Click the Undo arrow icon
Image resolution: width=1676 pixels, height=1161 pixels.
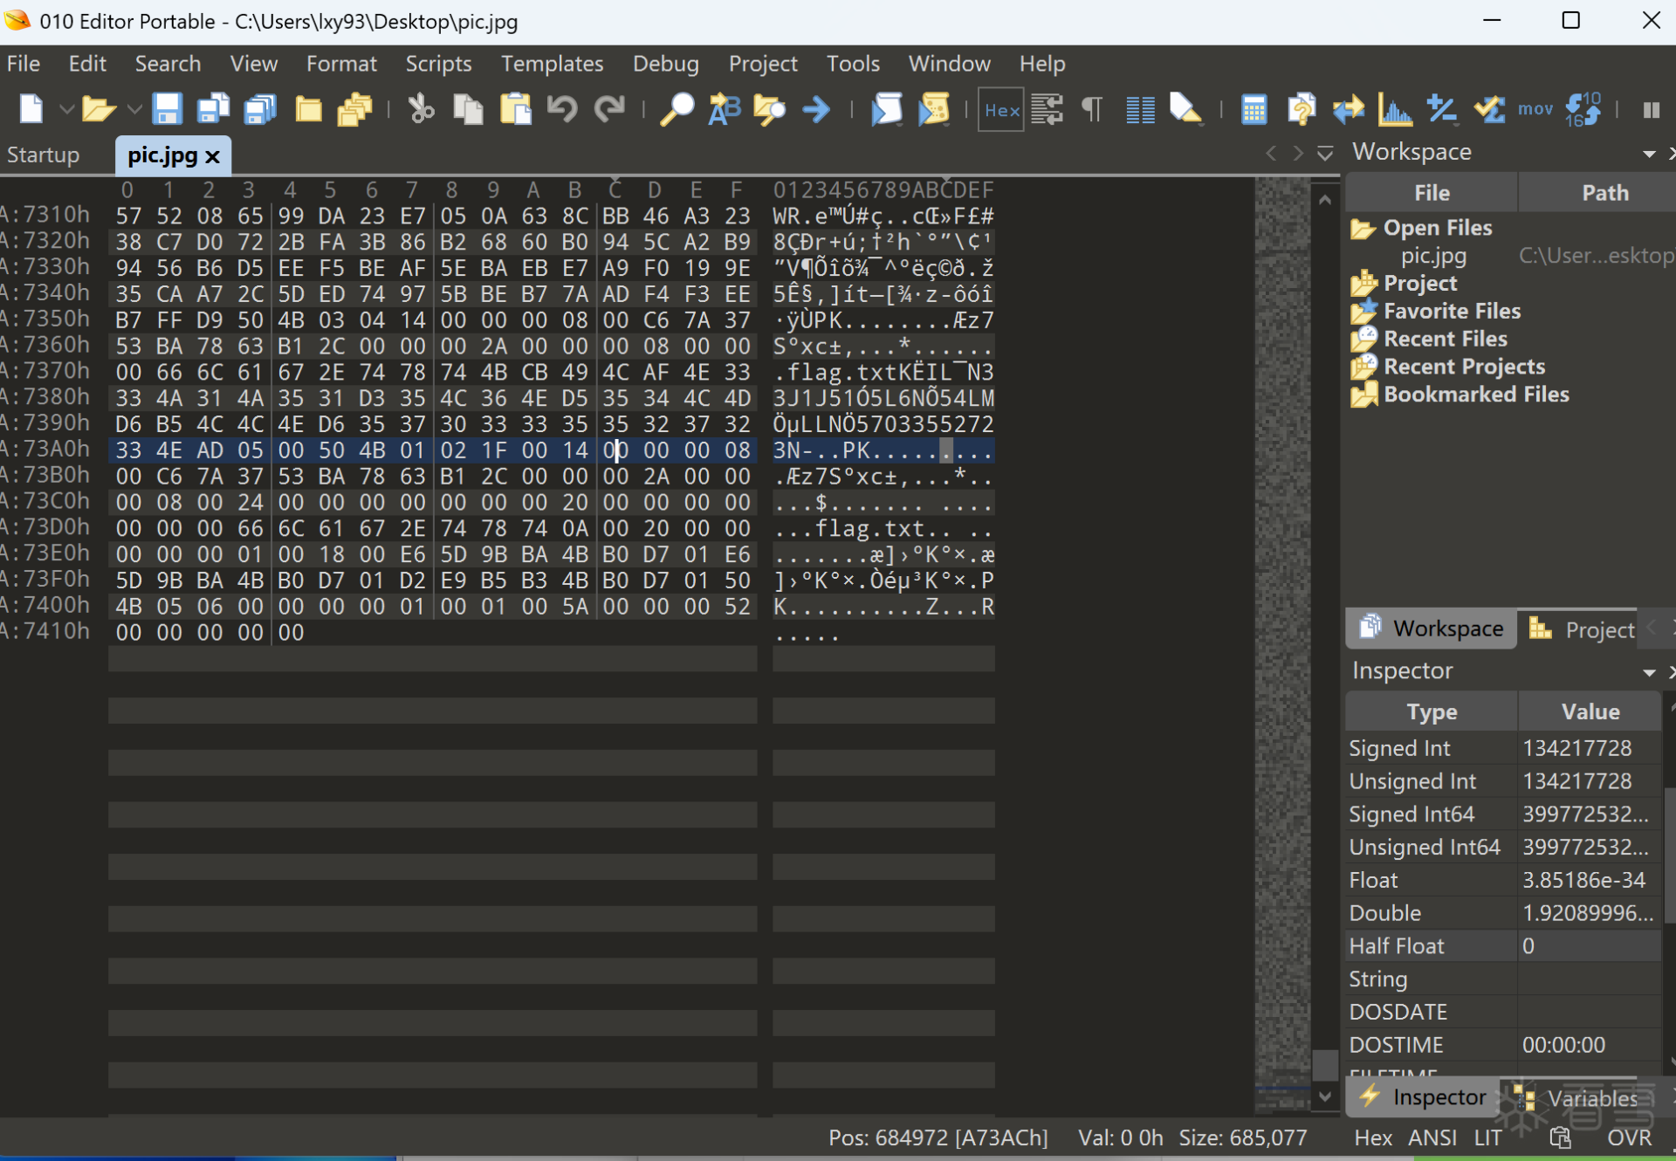[x=562, y=110]
